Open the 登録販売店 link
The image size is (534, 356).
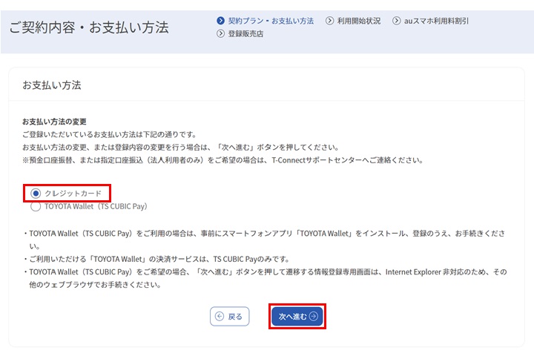245,33
